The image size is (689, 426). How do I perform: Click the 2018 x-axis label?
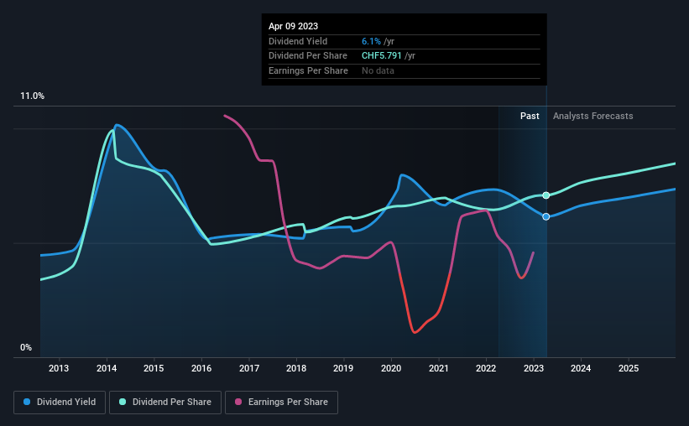[x=296, y=368]
